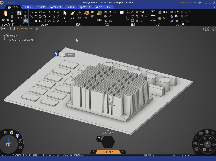The image size is (216, 161).
Task: Open the Measure (測定) tab
Action: [41, 7]
